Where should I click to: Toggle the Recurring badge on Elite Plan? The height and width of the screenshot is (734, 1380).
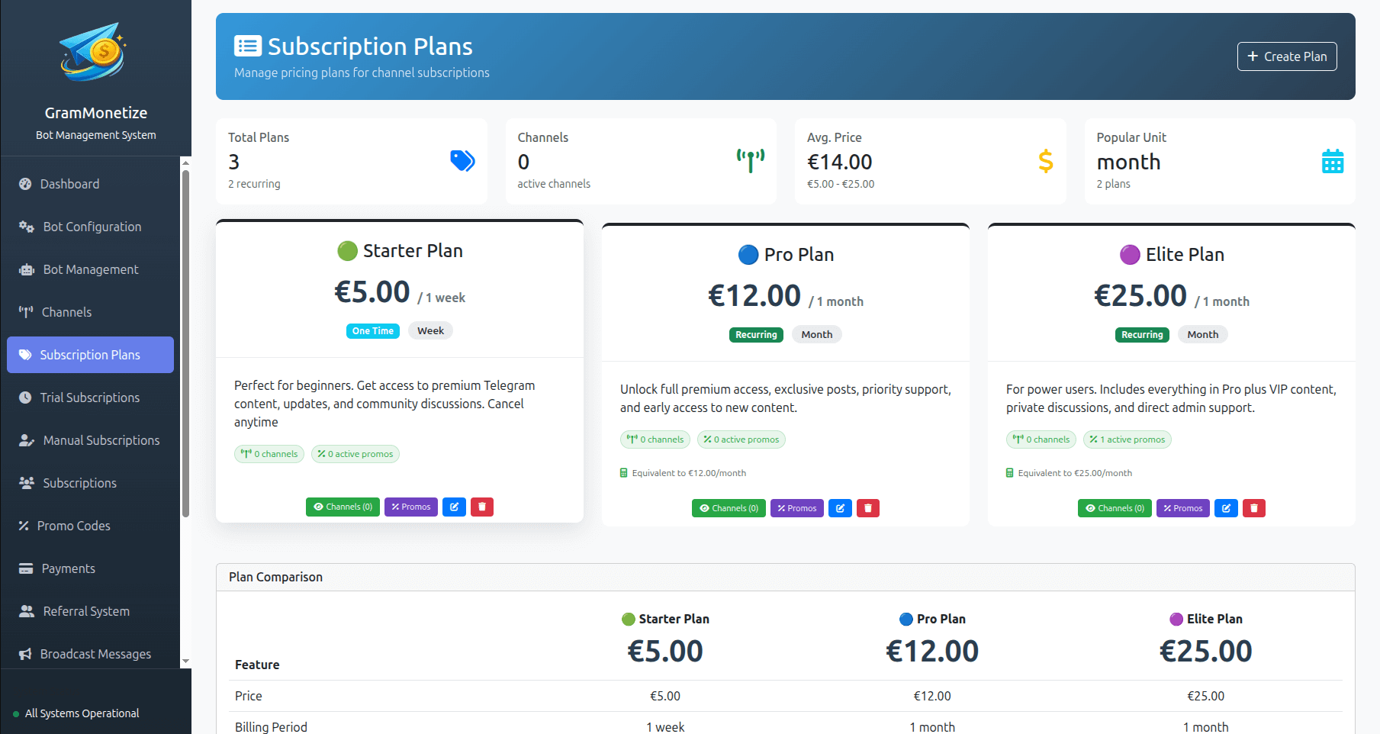(1141, 334)
